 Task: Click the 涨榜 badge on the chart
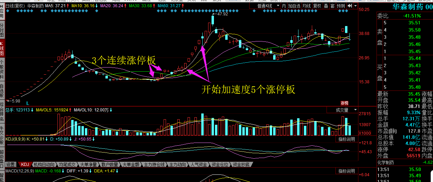pos(344,103)
